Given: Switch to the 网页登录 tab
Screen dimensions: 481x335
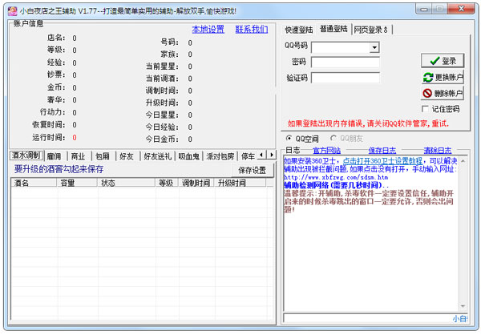Looking at the screenshot, I should (x=370, y=30).
